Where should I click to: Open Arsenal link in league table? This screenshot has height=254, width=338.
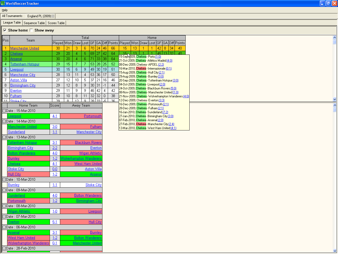point(16,59)
